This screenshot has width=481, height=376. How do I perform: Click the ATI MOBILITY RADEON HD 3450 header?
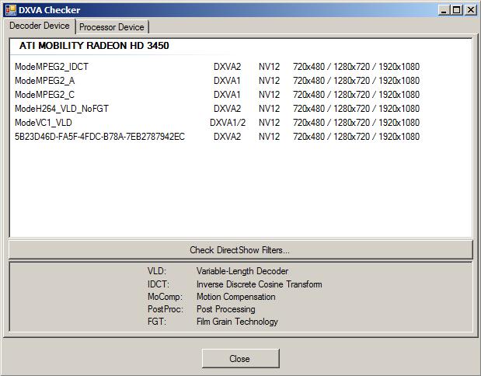[x=94, y=46]
